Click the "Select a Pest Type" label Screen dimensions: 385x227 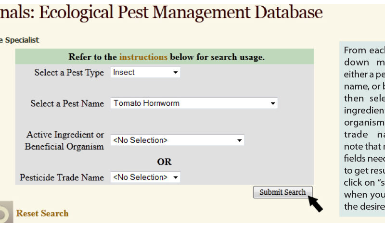tap(69, 73)
